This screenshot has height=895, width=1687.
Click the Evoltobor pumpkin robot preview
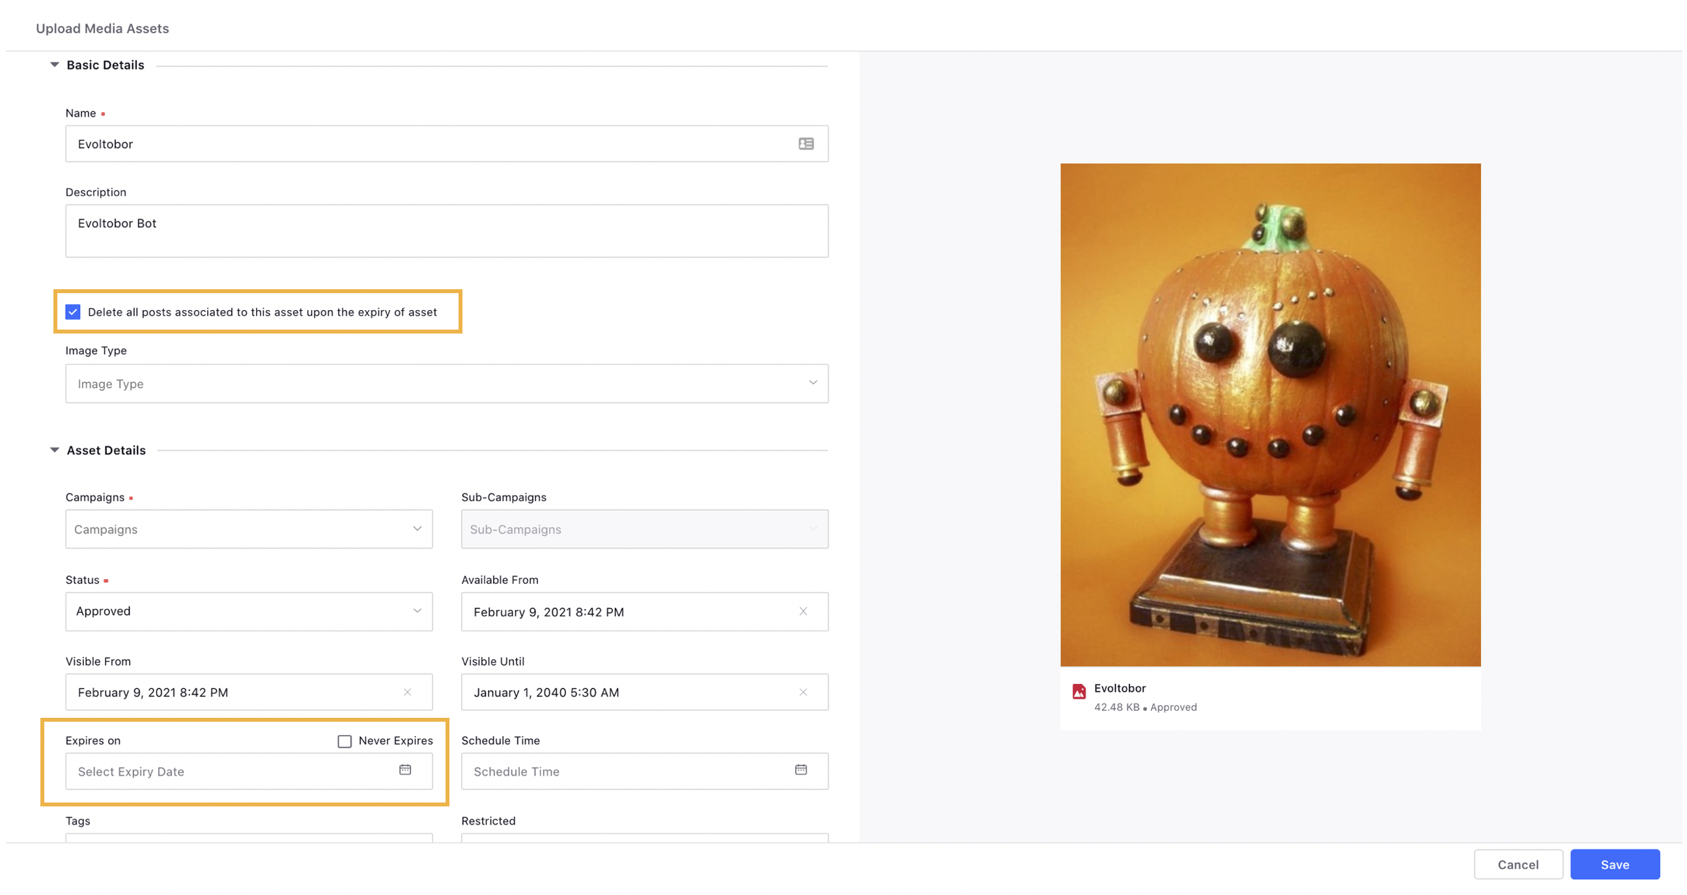[1270, 414]
